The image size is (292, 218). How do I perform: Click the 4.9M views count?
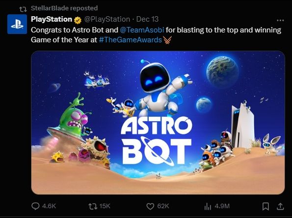[222, 206]
